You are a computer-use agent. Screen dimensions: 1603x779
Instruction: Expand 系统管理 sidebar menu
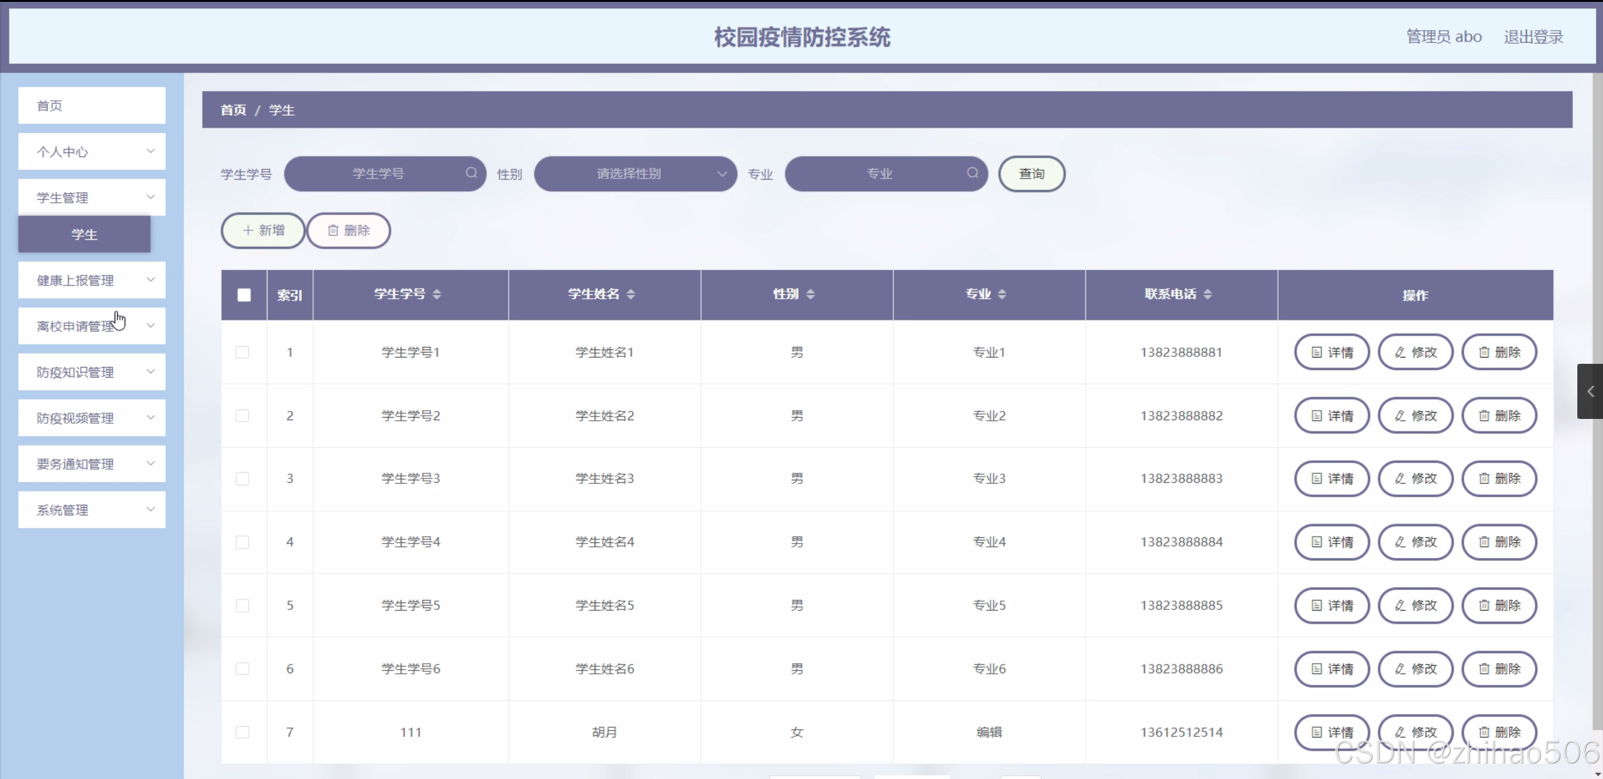point(91,510)
